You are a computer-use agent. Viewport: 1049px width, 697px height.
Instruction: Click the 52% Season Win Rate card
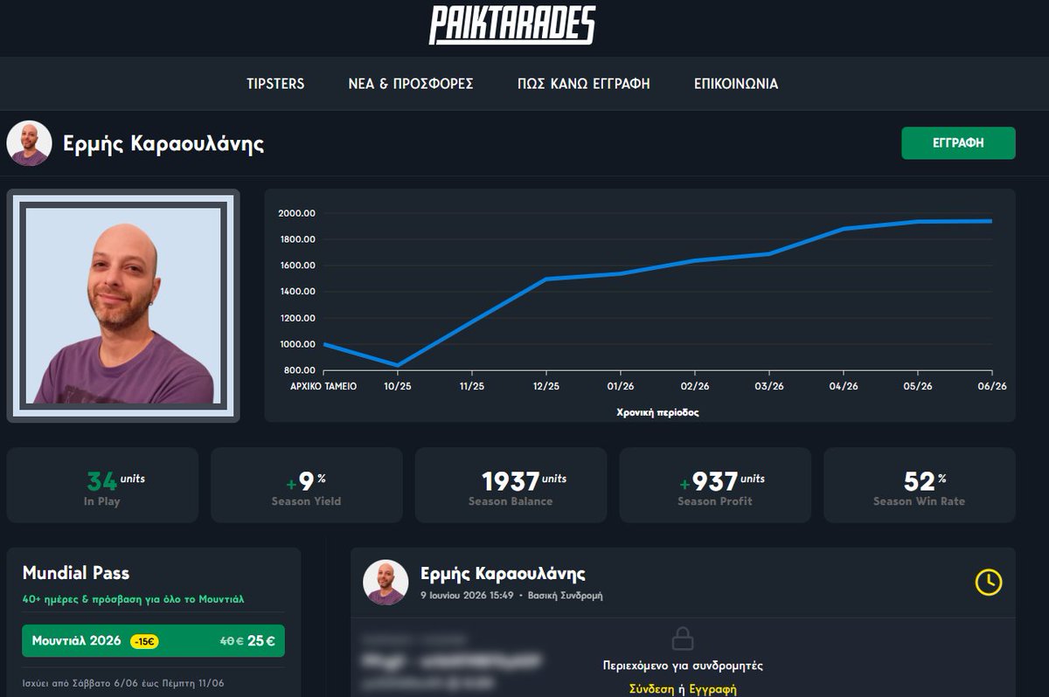920,486
